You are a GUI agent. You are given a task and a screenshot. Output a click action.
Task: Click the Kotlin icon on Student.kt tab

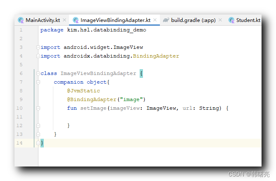point(231,20)
